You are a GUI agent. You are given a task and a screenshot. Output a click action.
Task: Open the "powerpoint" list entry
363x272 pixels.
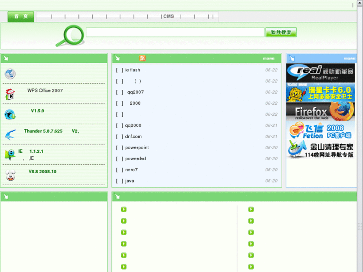(137, 148)
